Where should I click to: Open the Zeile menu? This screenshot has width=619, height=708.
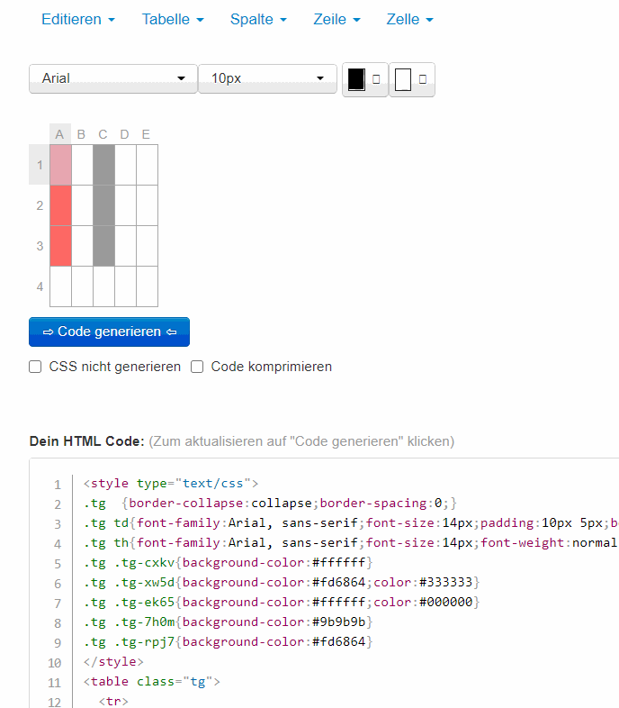tap(336, 19)
